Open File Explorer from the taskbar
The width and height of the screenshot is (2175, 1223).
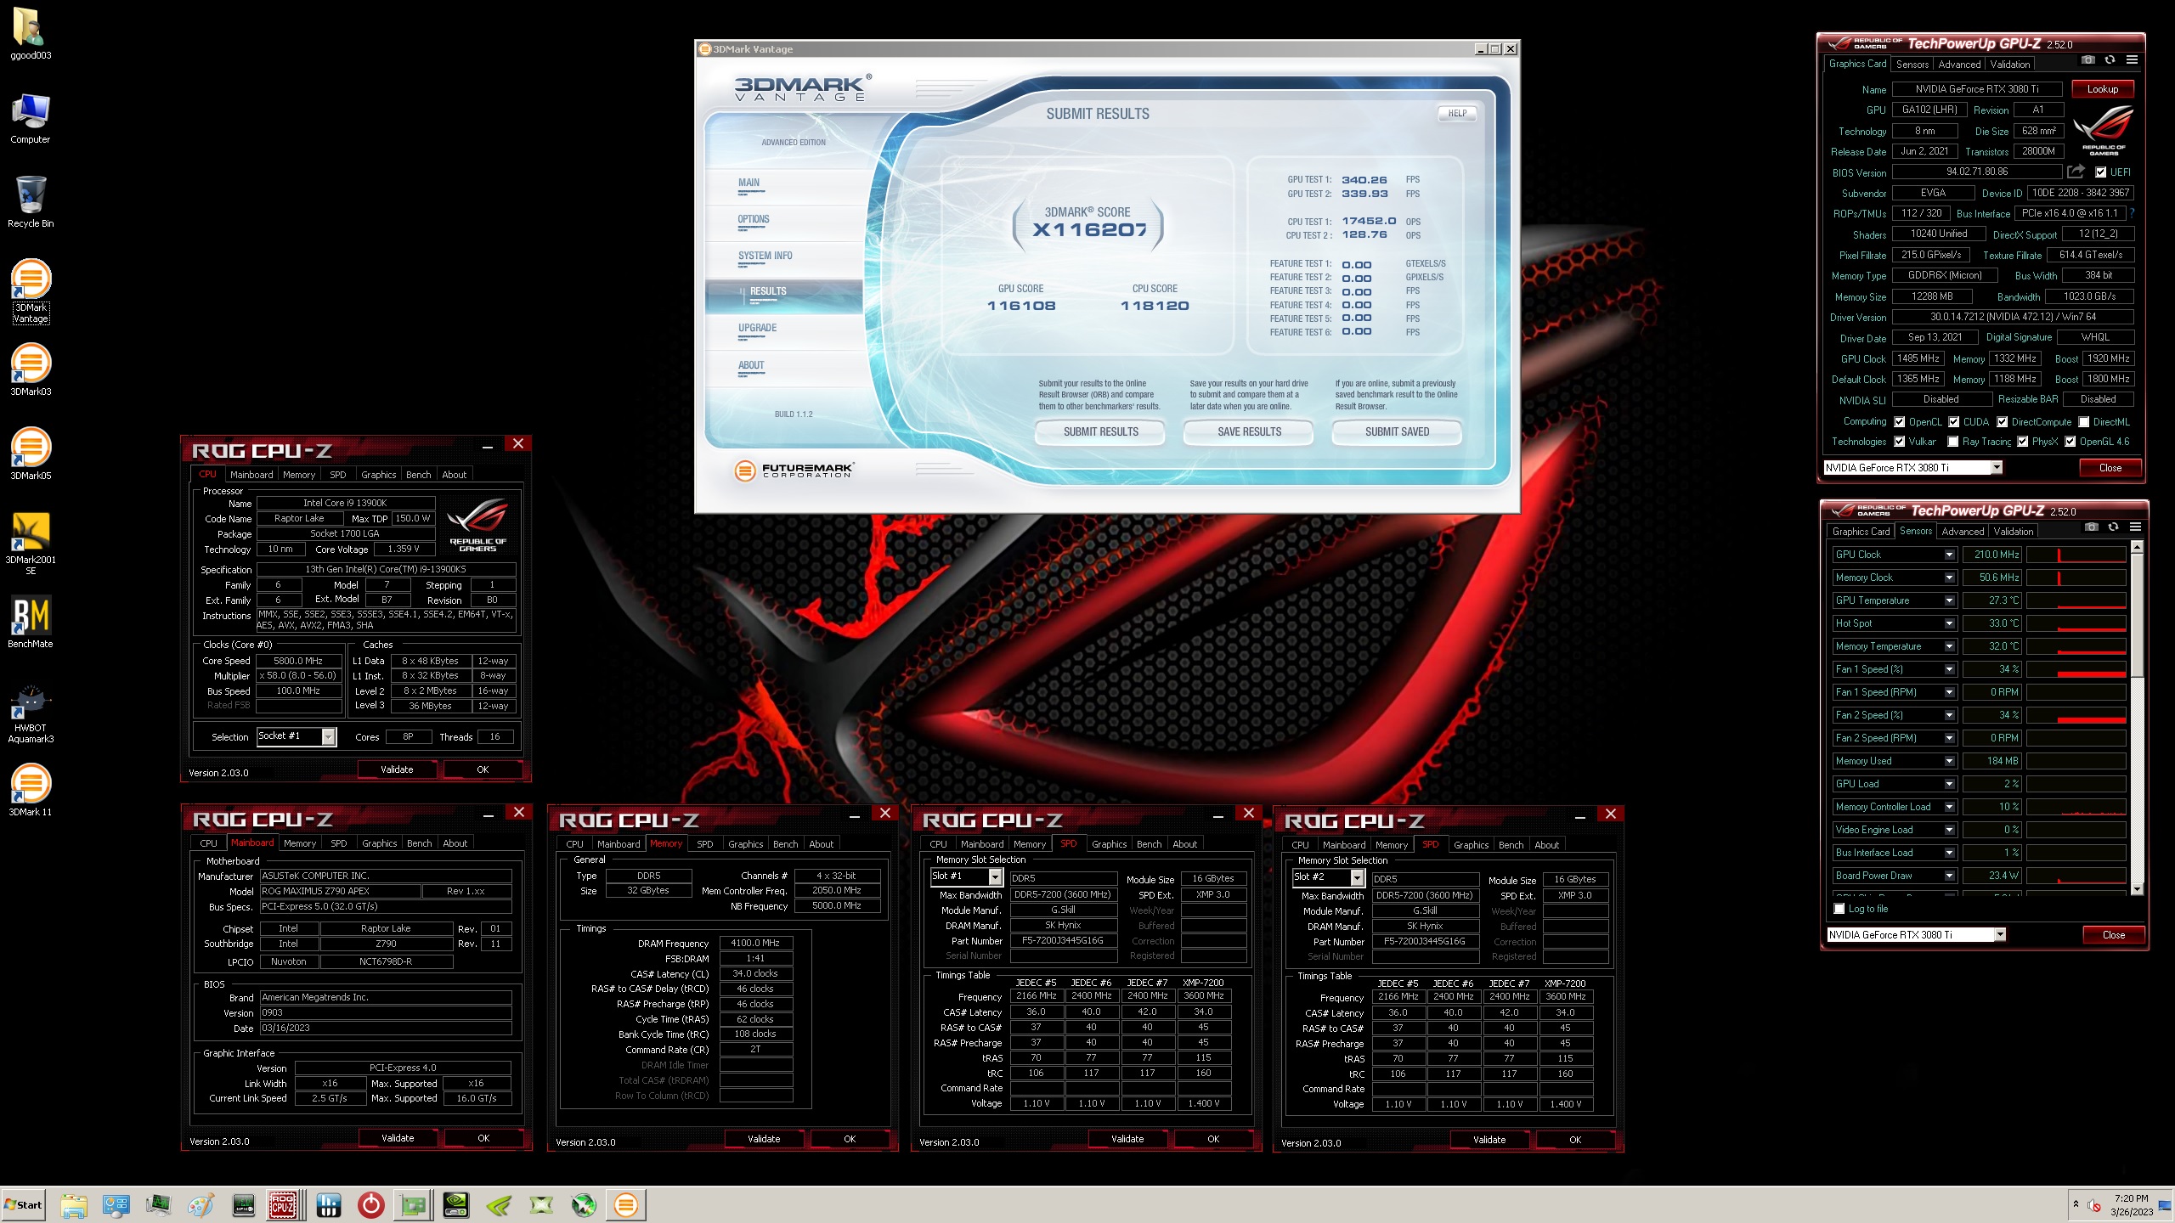pos(73,1204)
